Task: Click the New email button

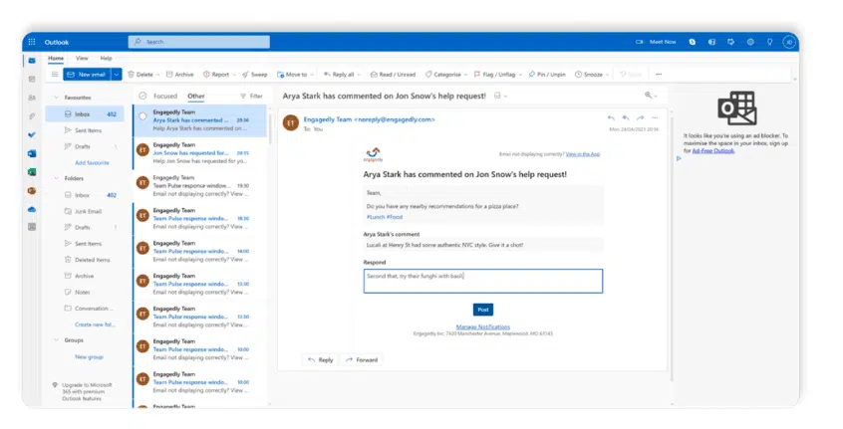Action: tap(87, 75)
